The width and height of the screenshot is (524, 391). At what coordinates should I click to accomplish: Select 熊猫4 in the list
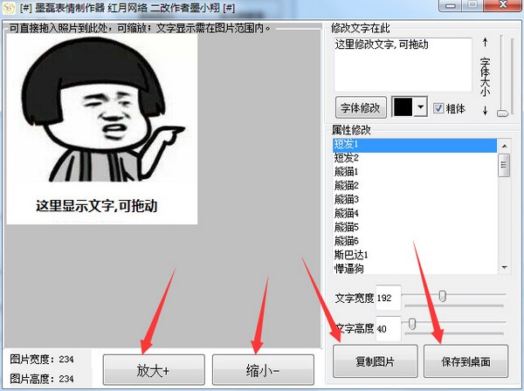click(x=415, y=213)
